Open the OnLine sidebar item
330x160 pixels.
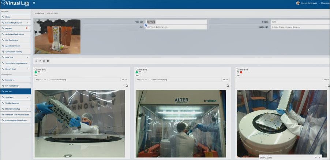tap(15, 91)
